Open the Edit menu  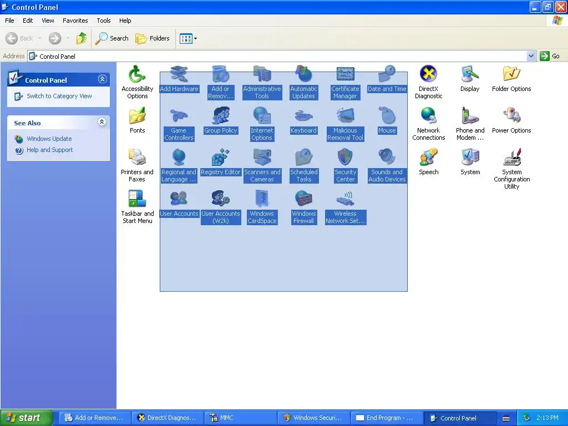28,21
